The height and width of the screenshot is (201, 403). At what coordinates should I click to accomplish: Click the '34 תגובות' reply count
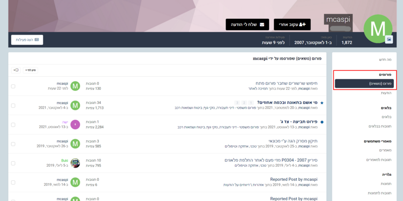pyautogui.click(x=93, y=103)
